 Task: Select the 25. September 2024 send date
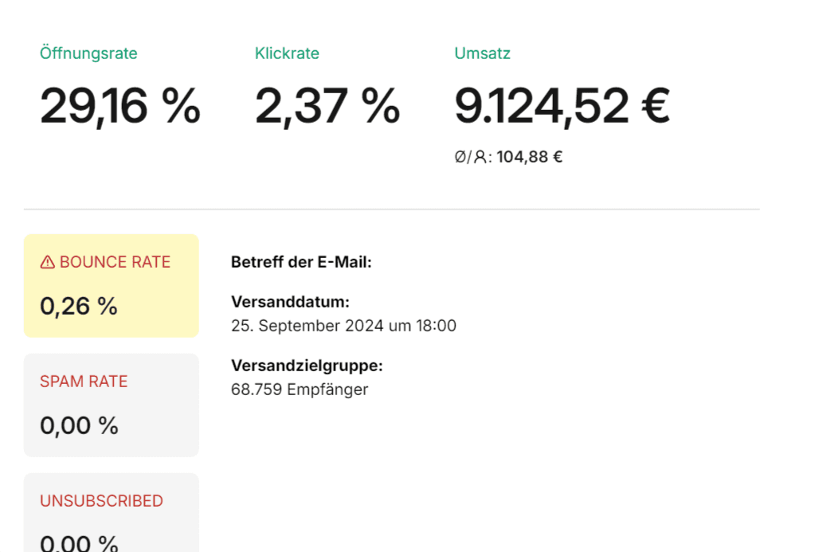point(343,325)
